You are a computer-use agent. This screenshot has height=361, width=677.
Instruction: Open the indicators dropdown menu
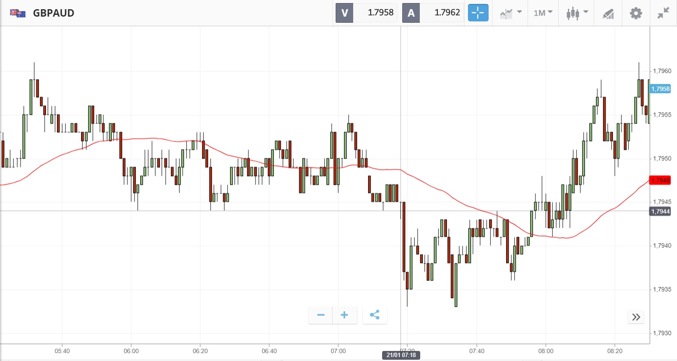[510, 13]
